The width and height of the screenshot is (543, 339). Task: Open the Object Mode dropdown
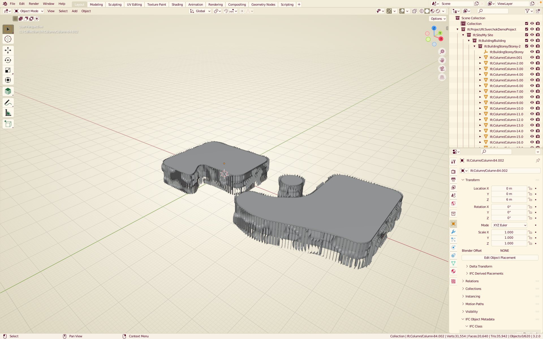(x=29, y=11)
